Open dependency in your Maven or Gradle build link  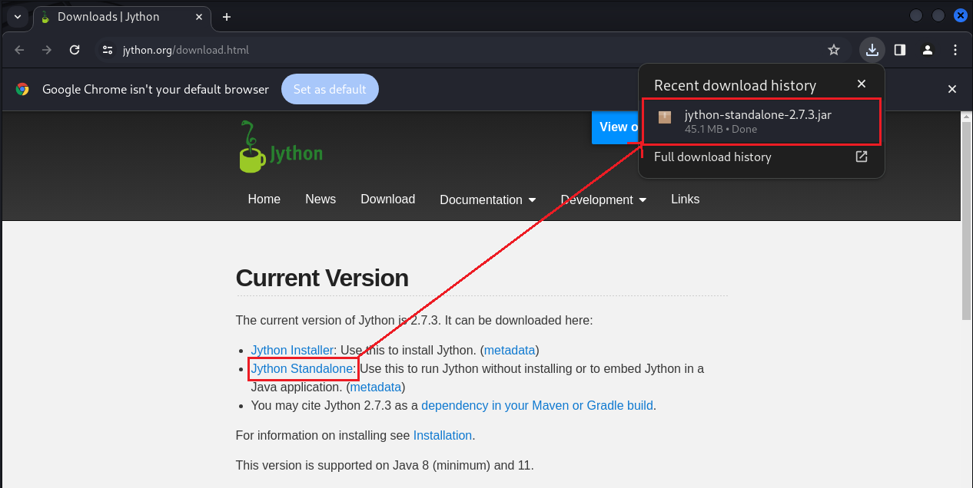tap(537, 405)
